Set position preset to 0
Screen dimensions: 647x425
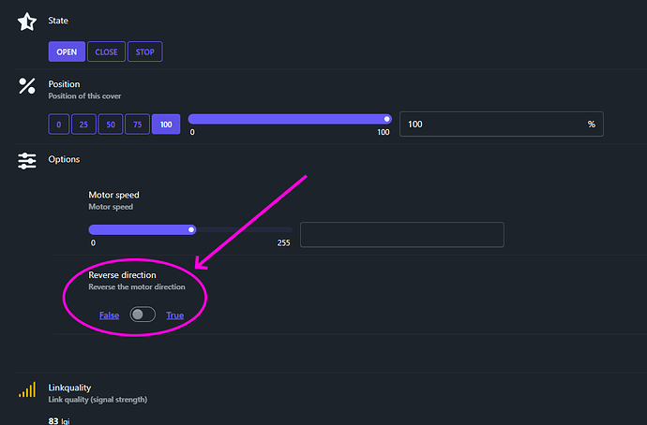click(58, 124)
